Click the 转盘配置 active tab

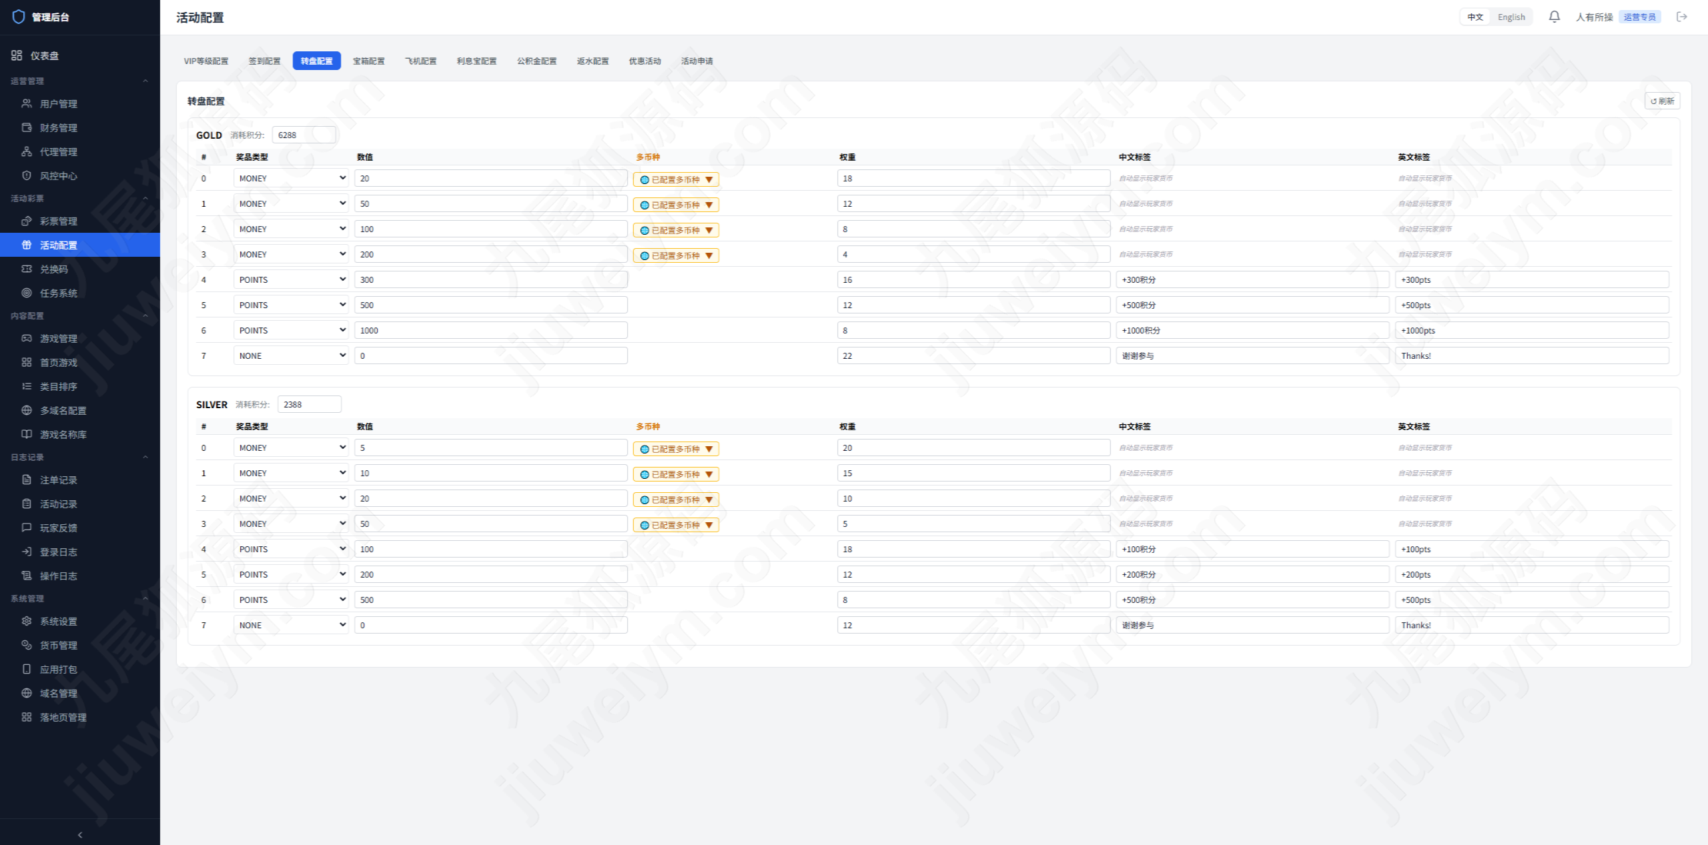point(316,61)
